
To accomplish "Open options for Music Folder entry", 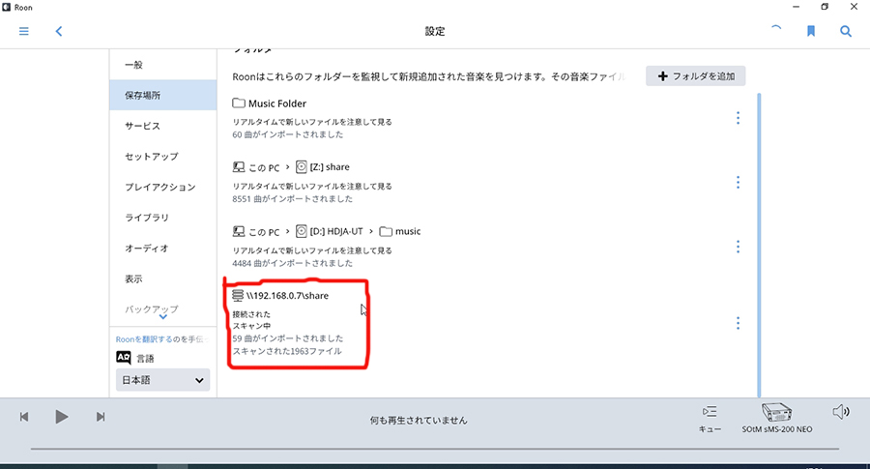I will pyautogui.click(x=738, y=118).
